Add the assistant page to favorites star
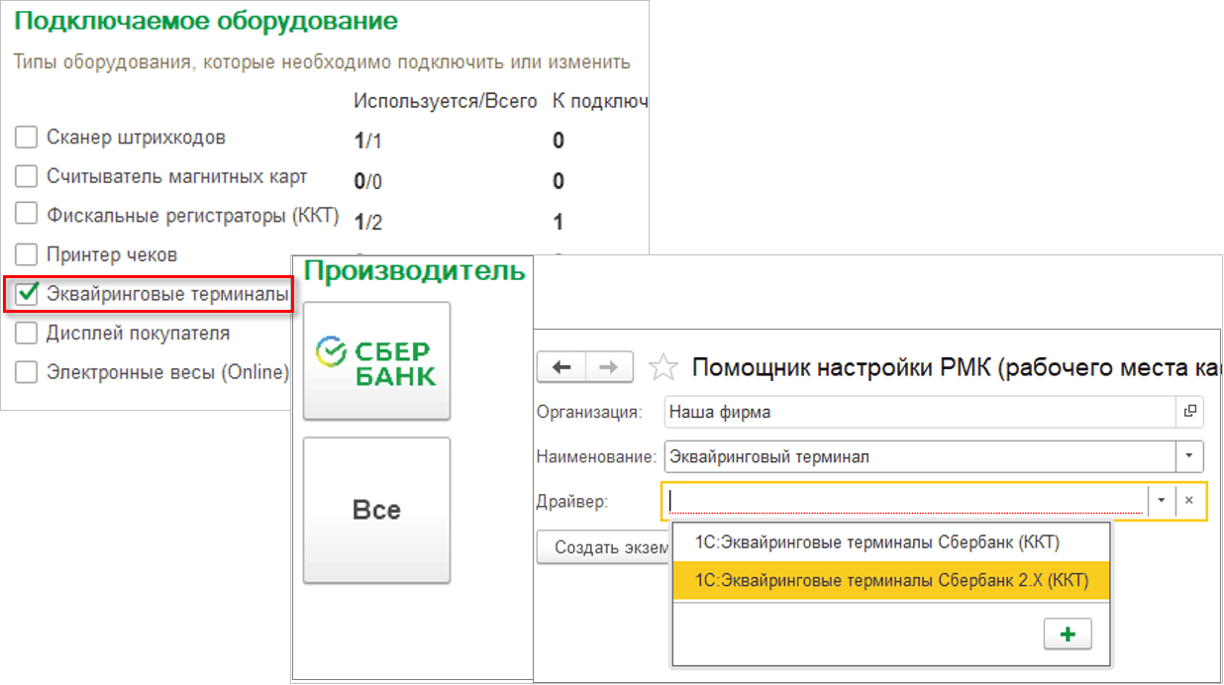 662,368
